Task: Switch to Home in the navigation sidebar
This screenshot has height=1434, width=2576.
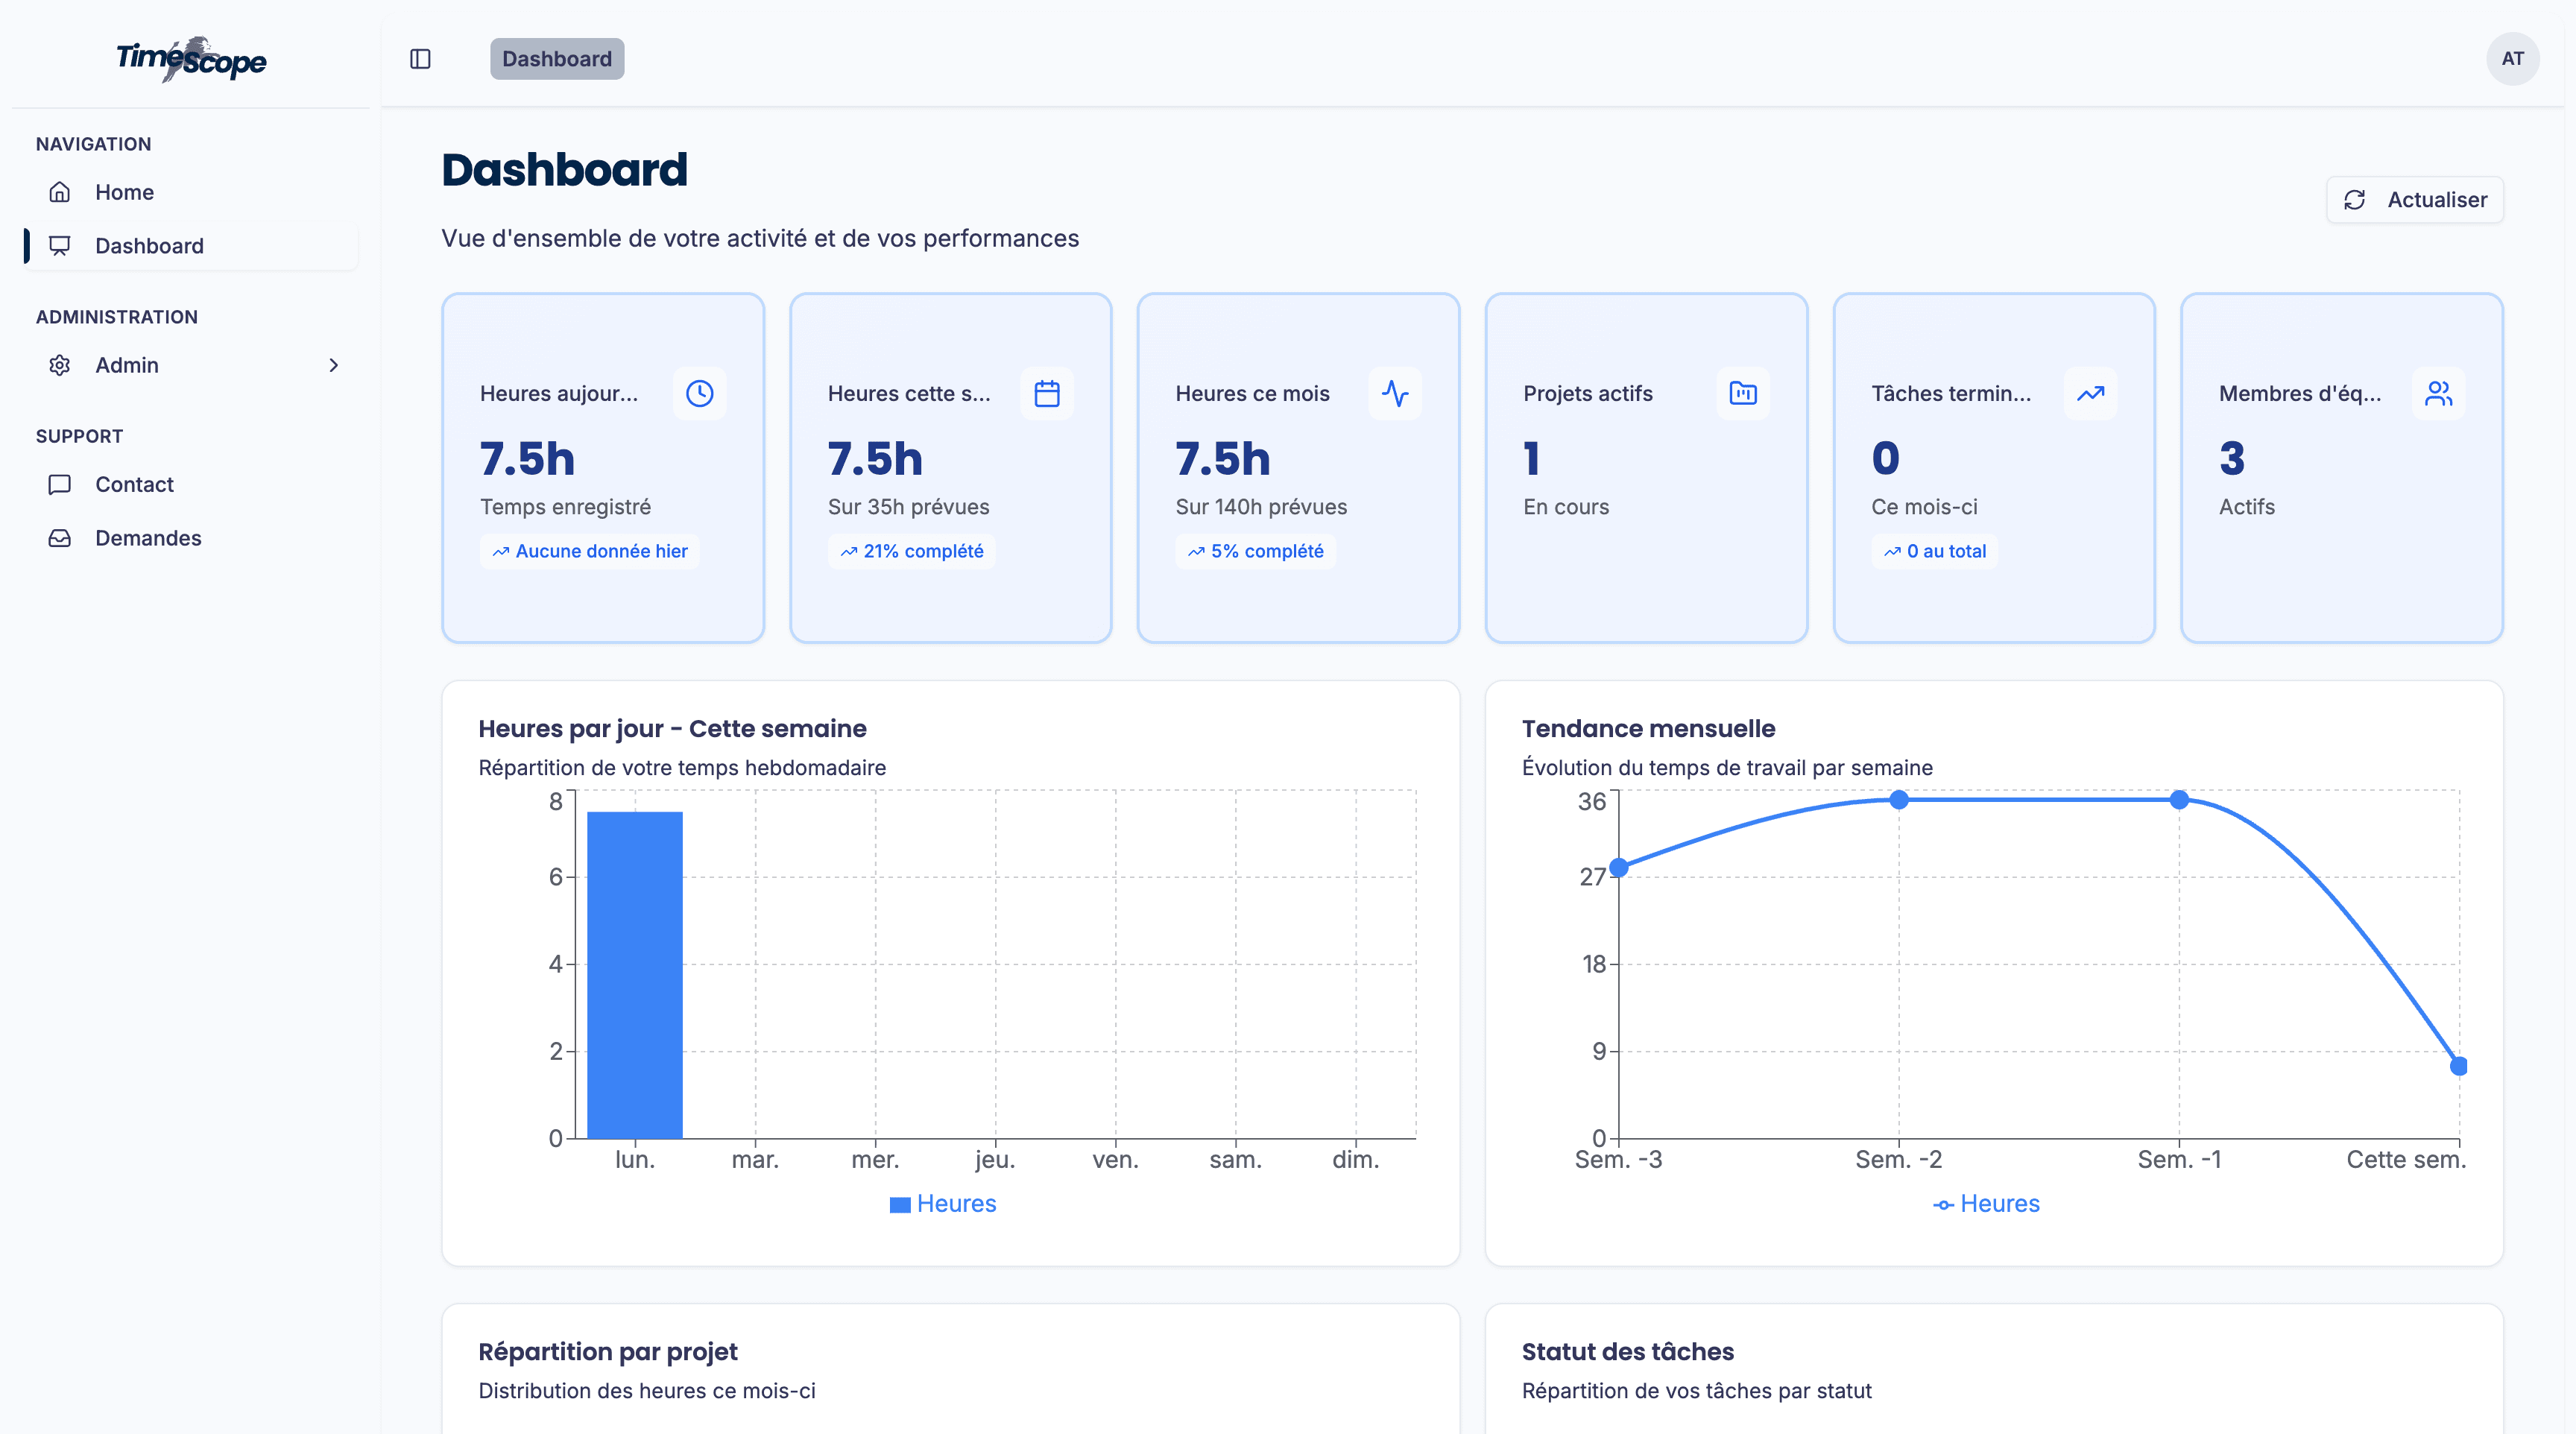Action: (124, 192)
